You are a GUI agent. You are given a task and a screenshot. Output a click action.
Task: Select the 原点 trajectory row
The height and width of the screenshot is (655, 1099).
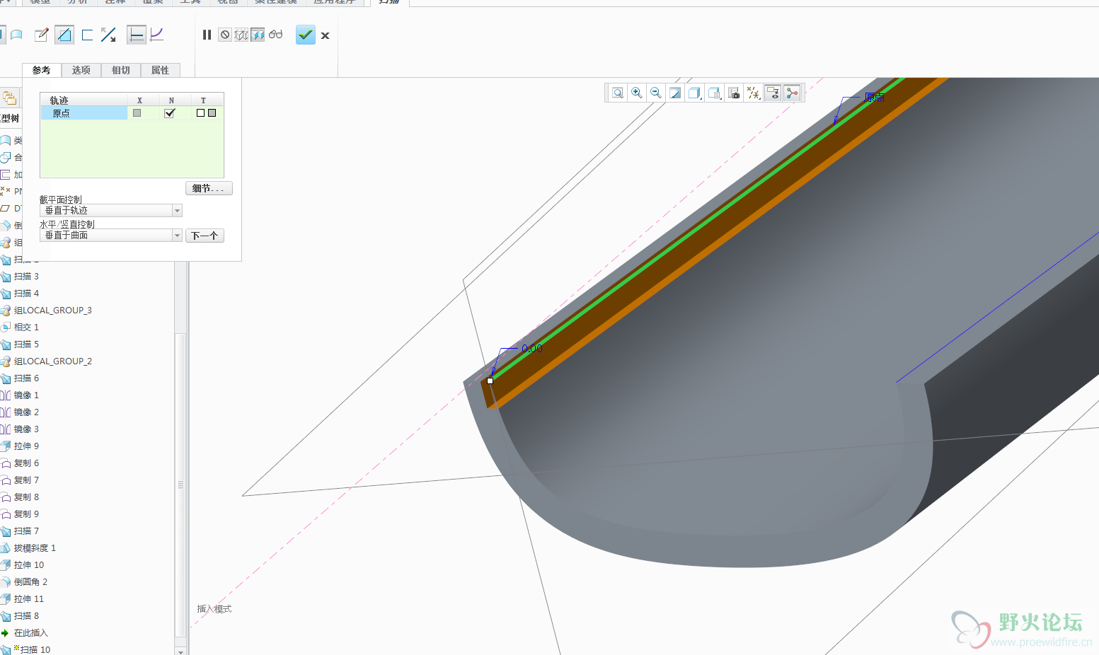coord(132,113)
